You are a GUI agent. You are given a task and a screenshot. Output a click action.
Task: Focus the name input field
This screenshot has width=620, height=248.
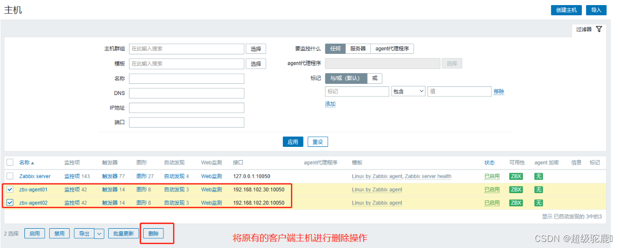coord(186,78)
